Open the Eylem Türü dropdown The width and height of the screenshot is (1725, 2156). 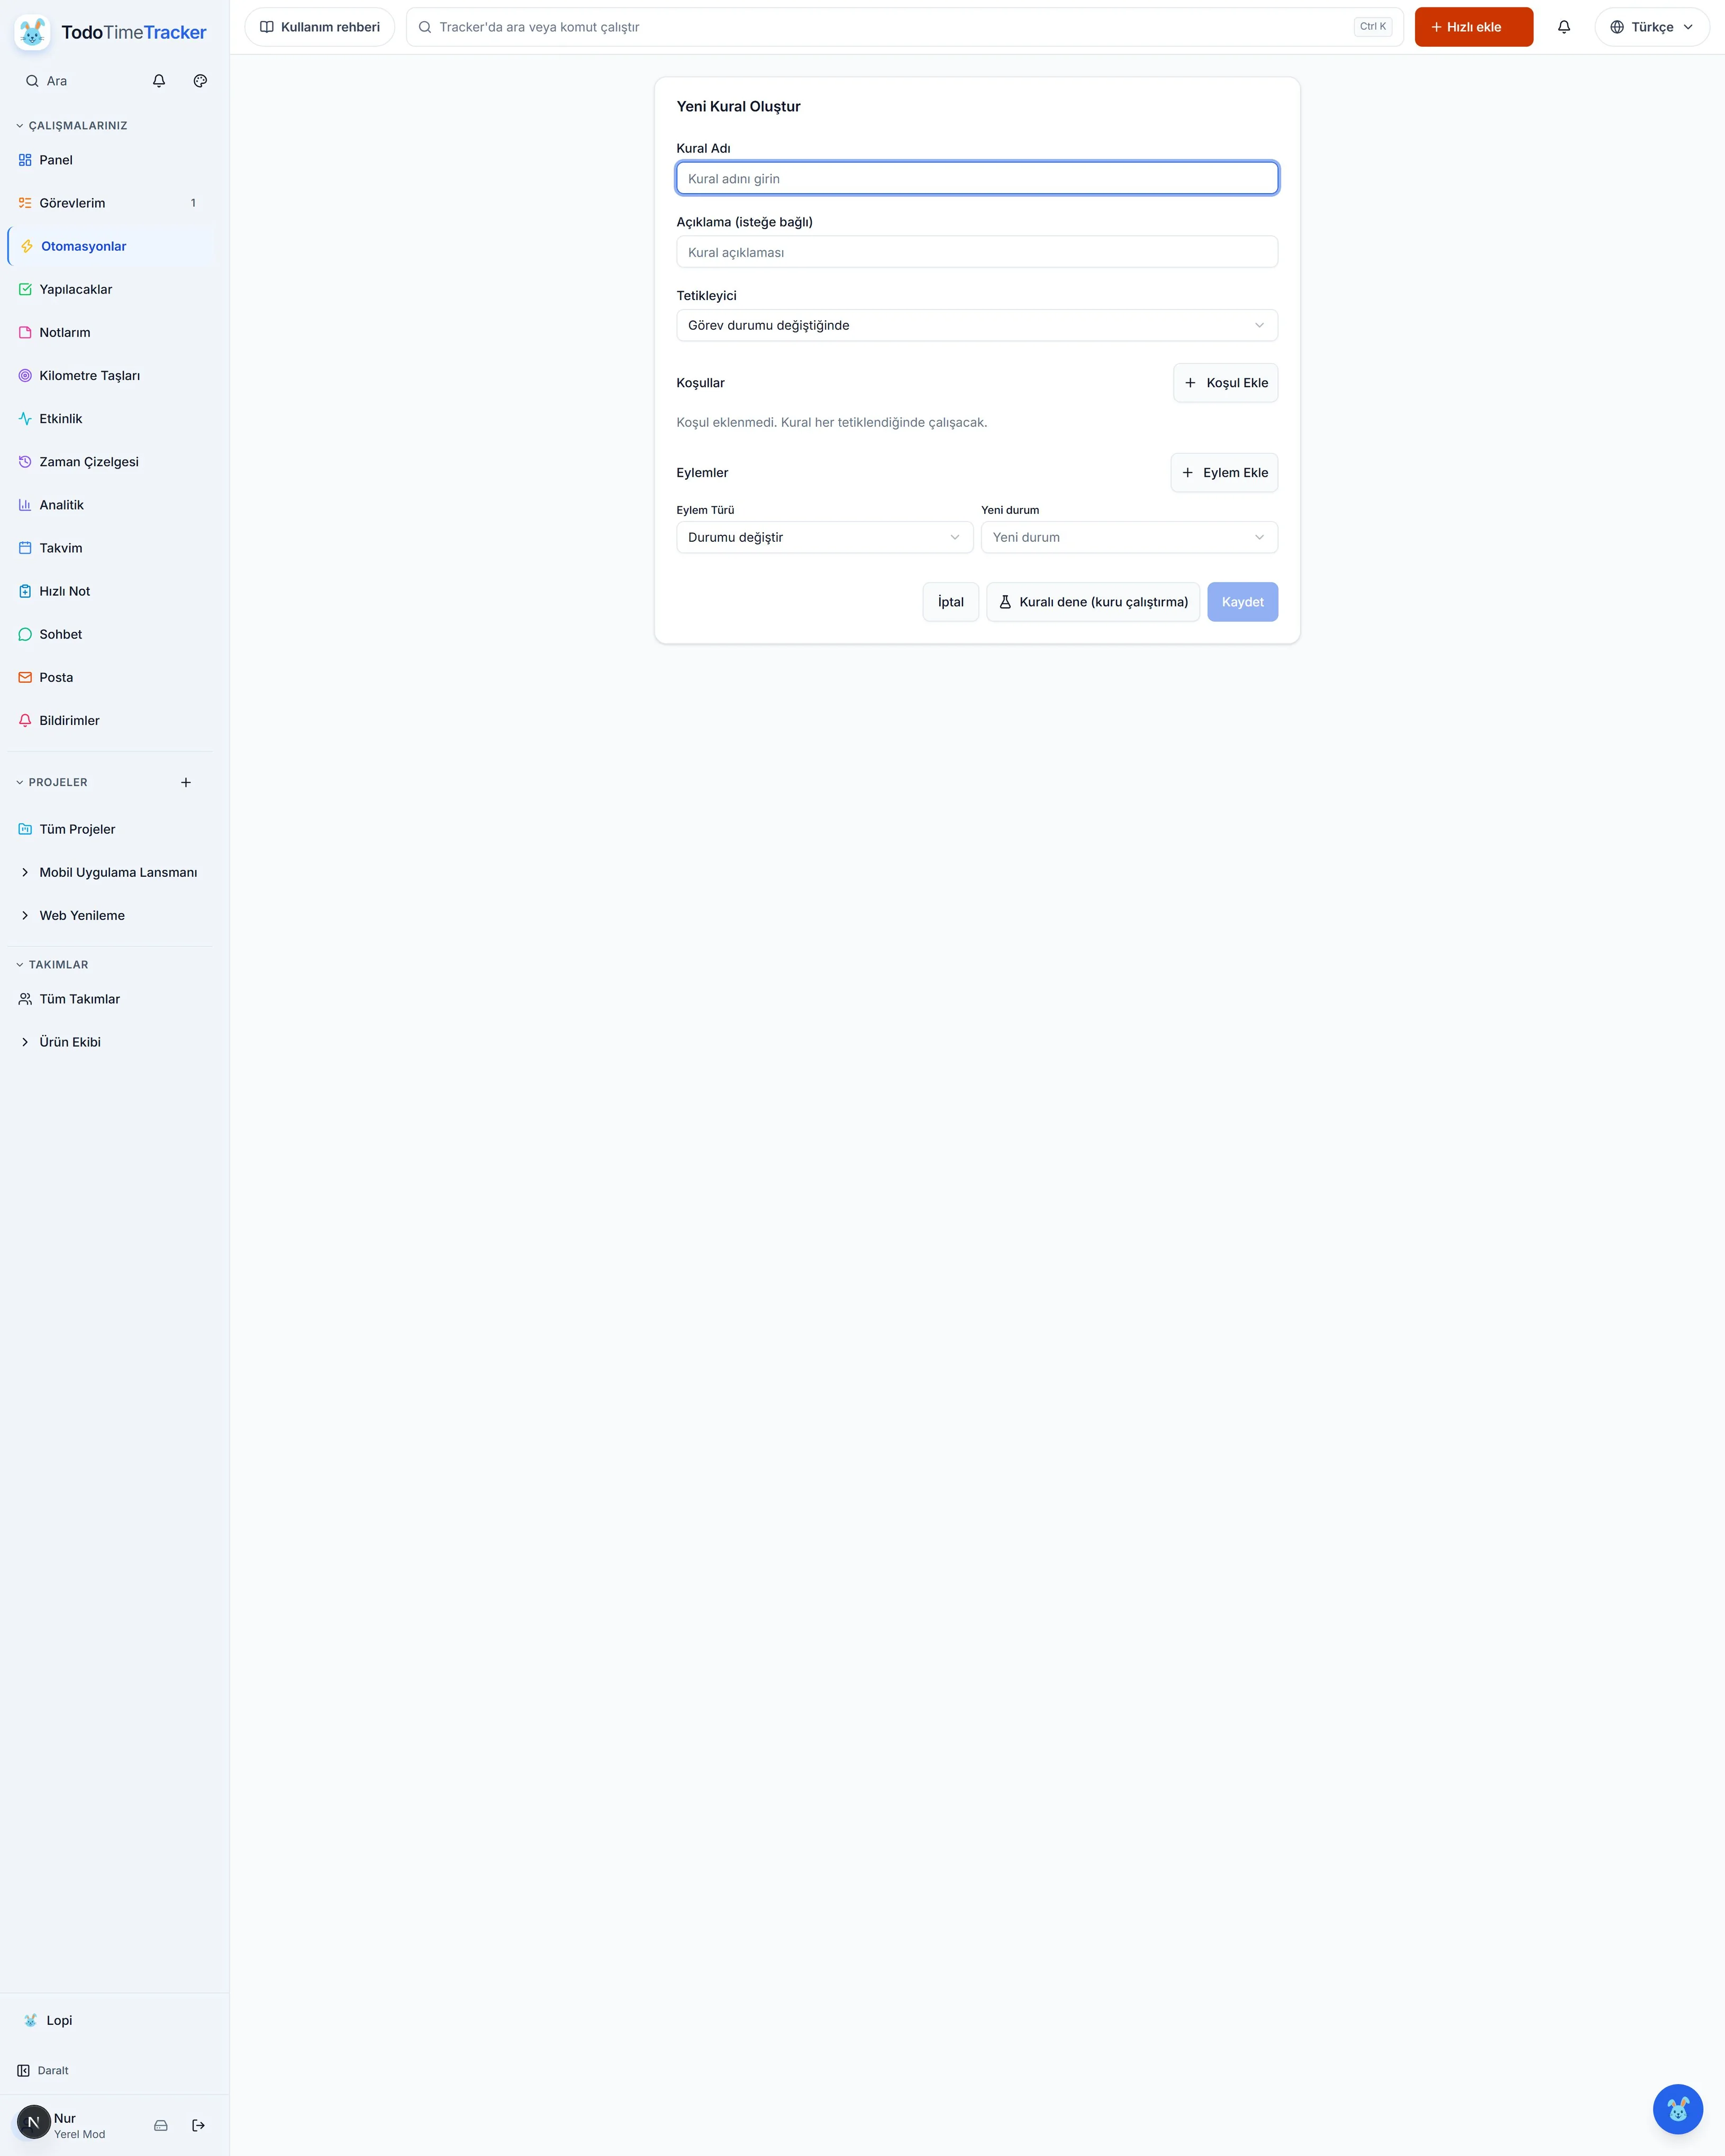point(825,537)
